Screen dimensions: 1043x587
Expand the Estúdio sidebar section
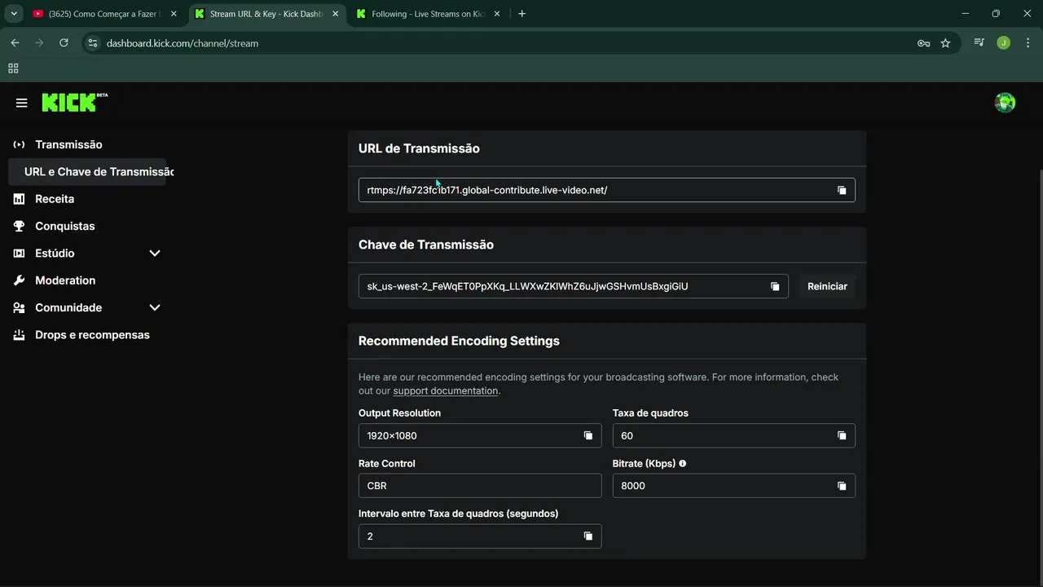tap(155, 254)
